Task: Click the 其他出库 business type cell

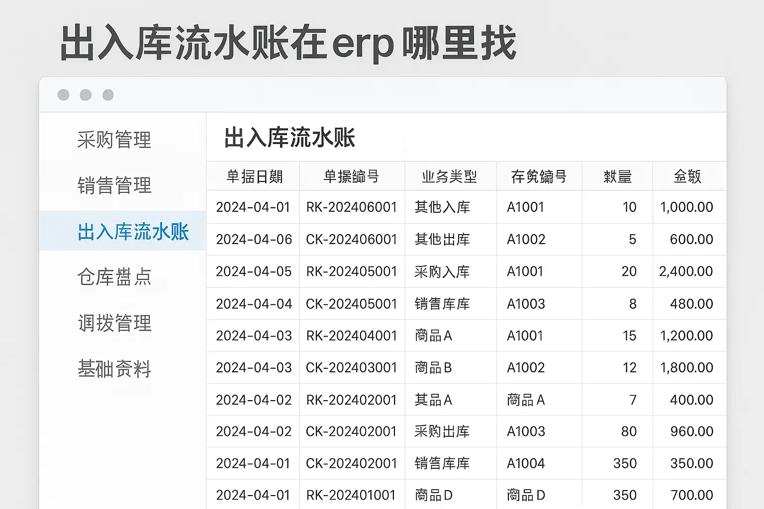Action: [x=442, y=240]
